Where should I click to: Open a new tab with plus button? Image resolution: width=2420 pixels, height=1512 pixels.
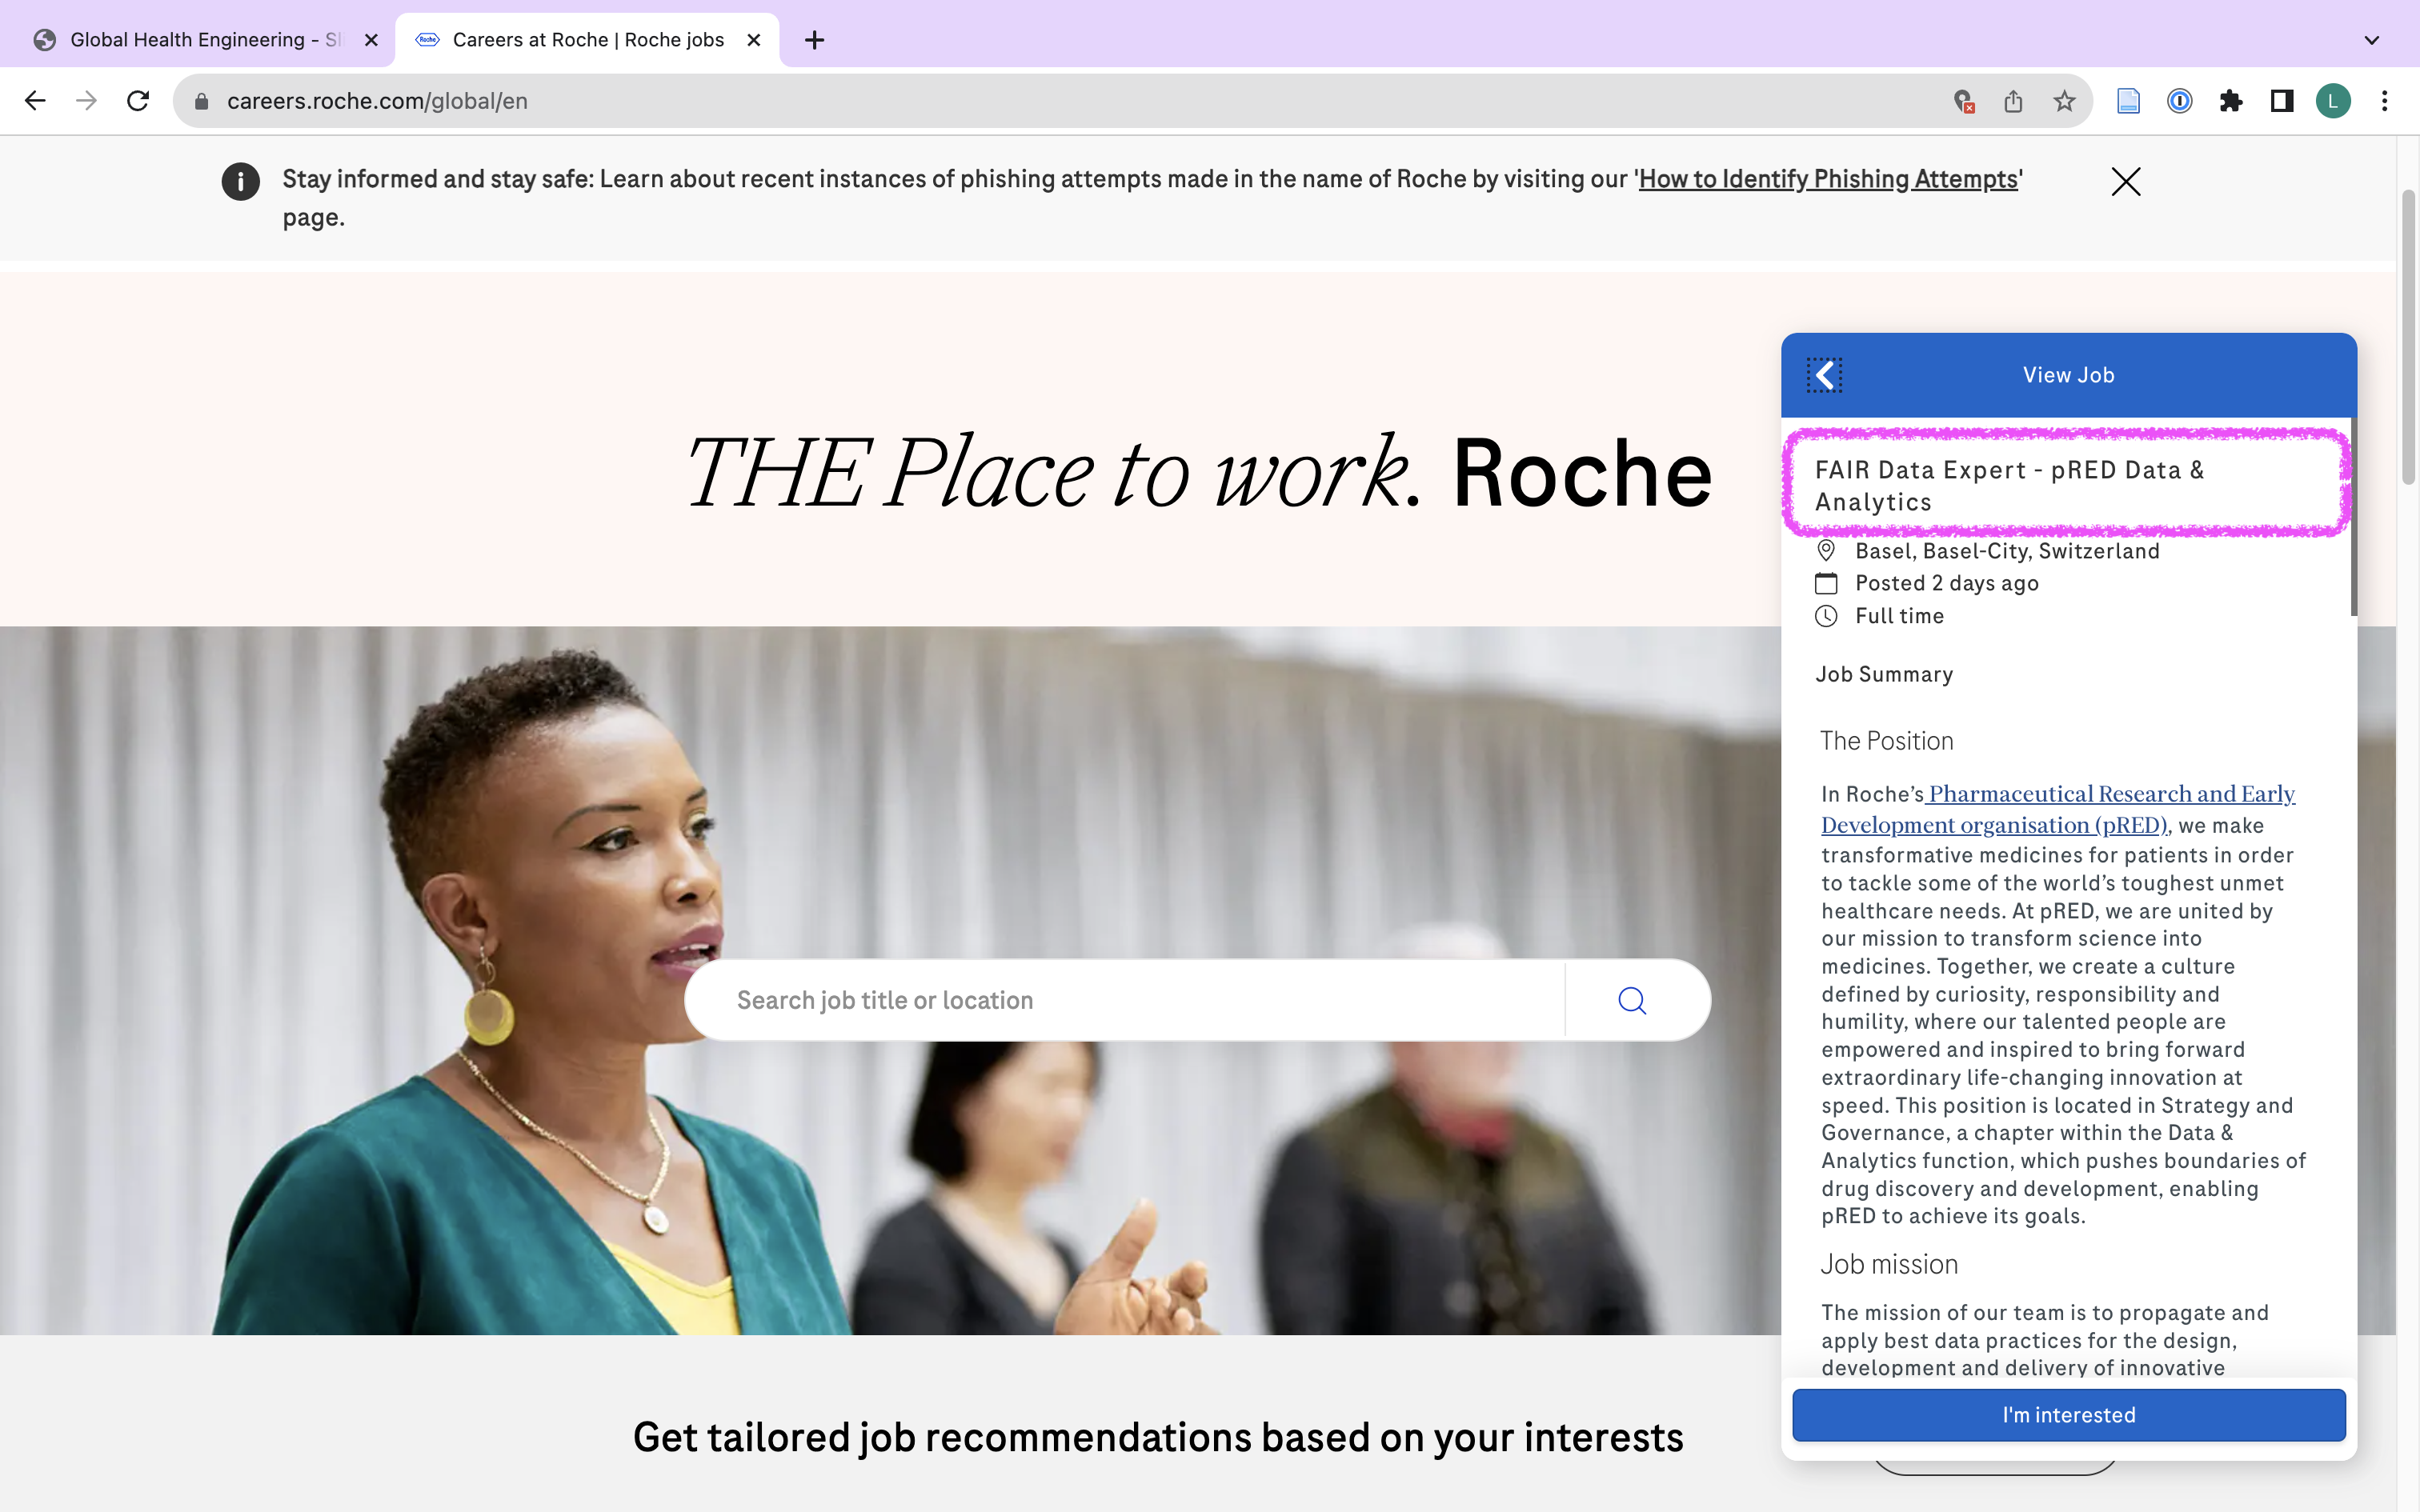coord(814,40)
